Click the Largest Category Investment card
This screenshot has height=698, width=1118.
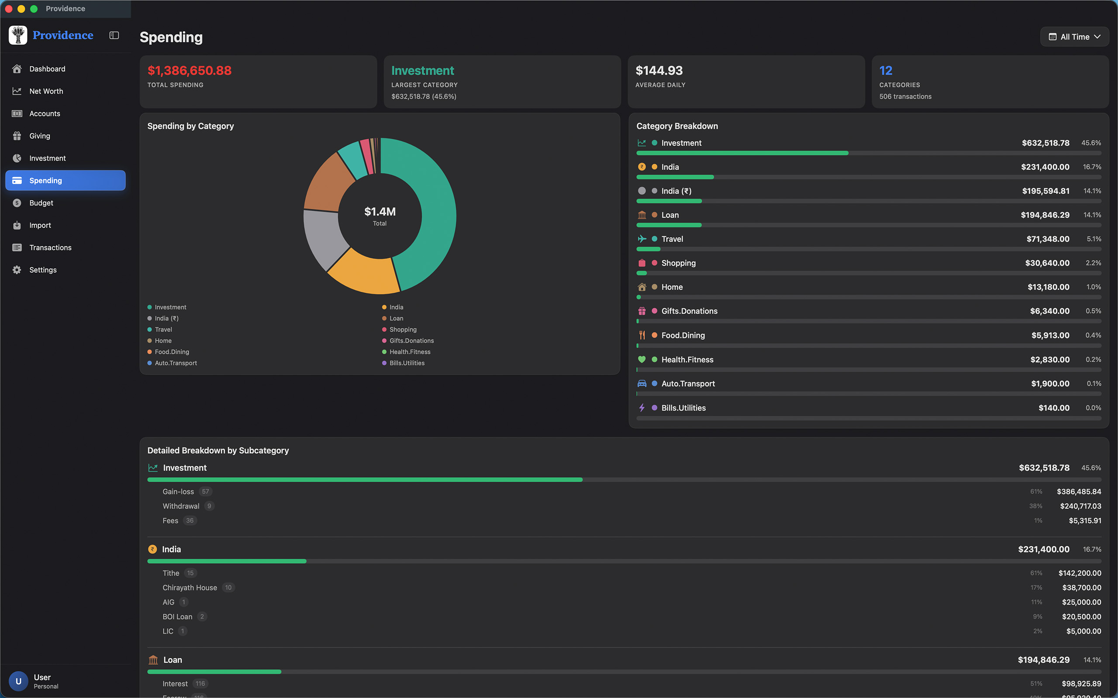click(x=502, y=82)
